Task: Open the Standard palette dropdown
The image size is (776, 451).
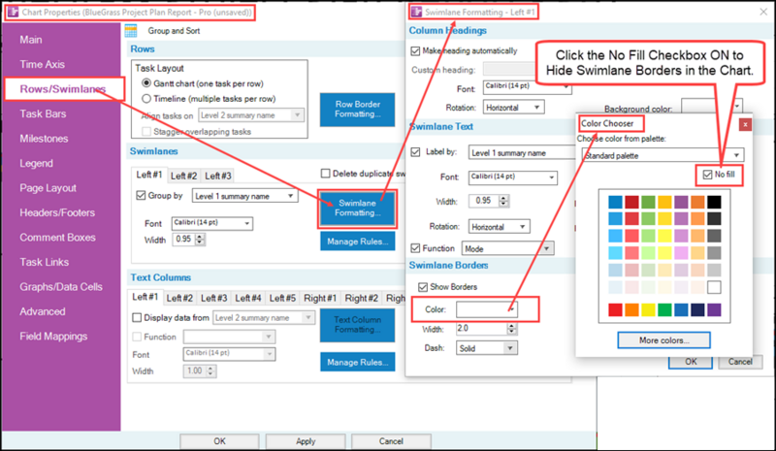Action: click(663, 155)
